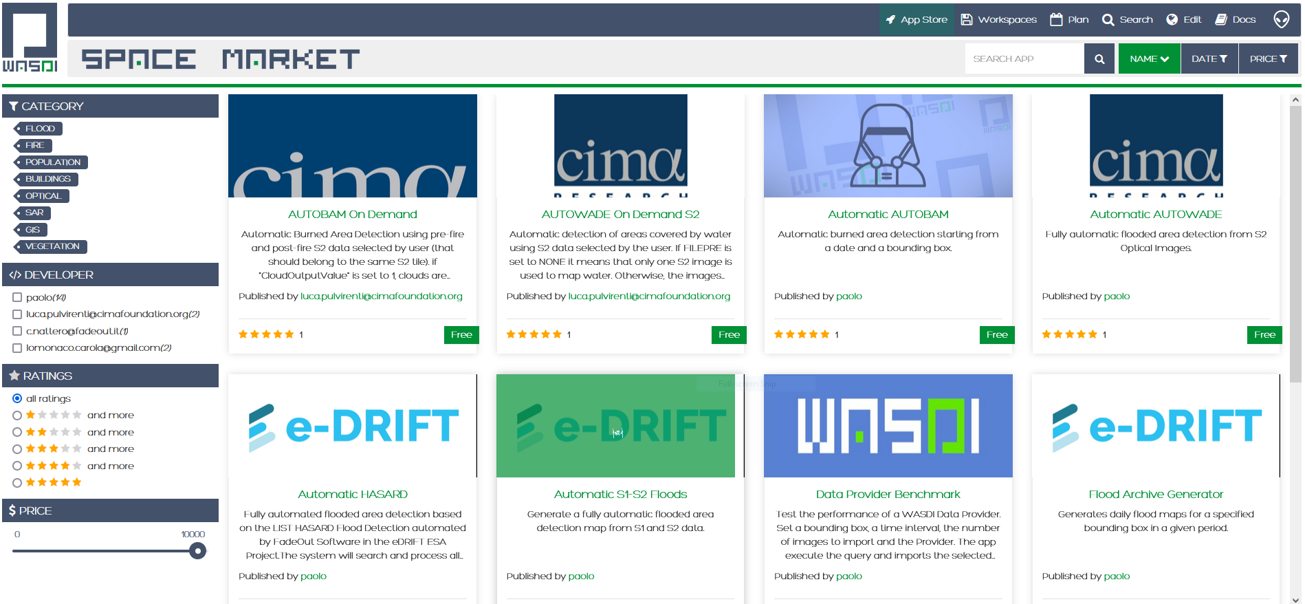Click the Automatic HASARD e-DRIFT thumbnail

(353, 426)
